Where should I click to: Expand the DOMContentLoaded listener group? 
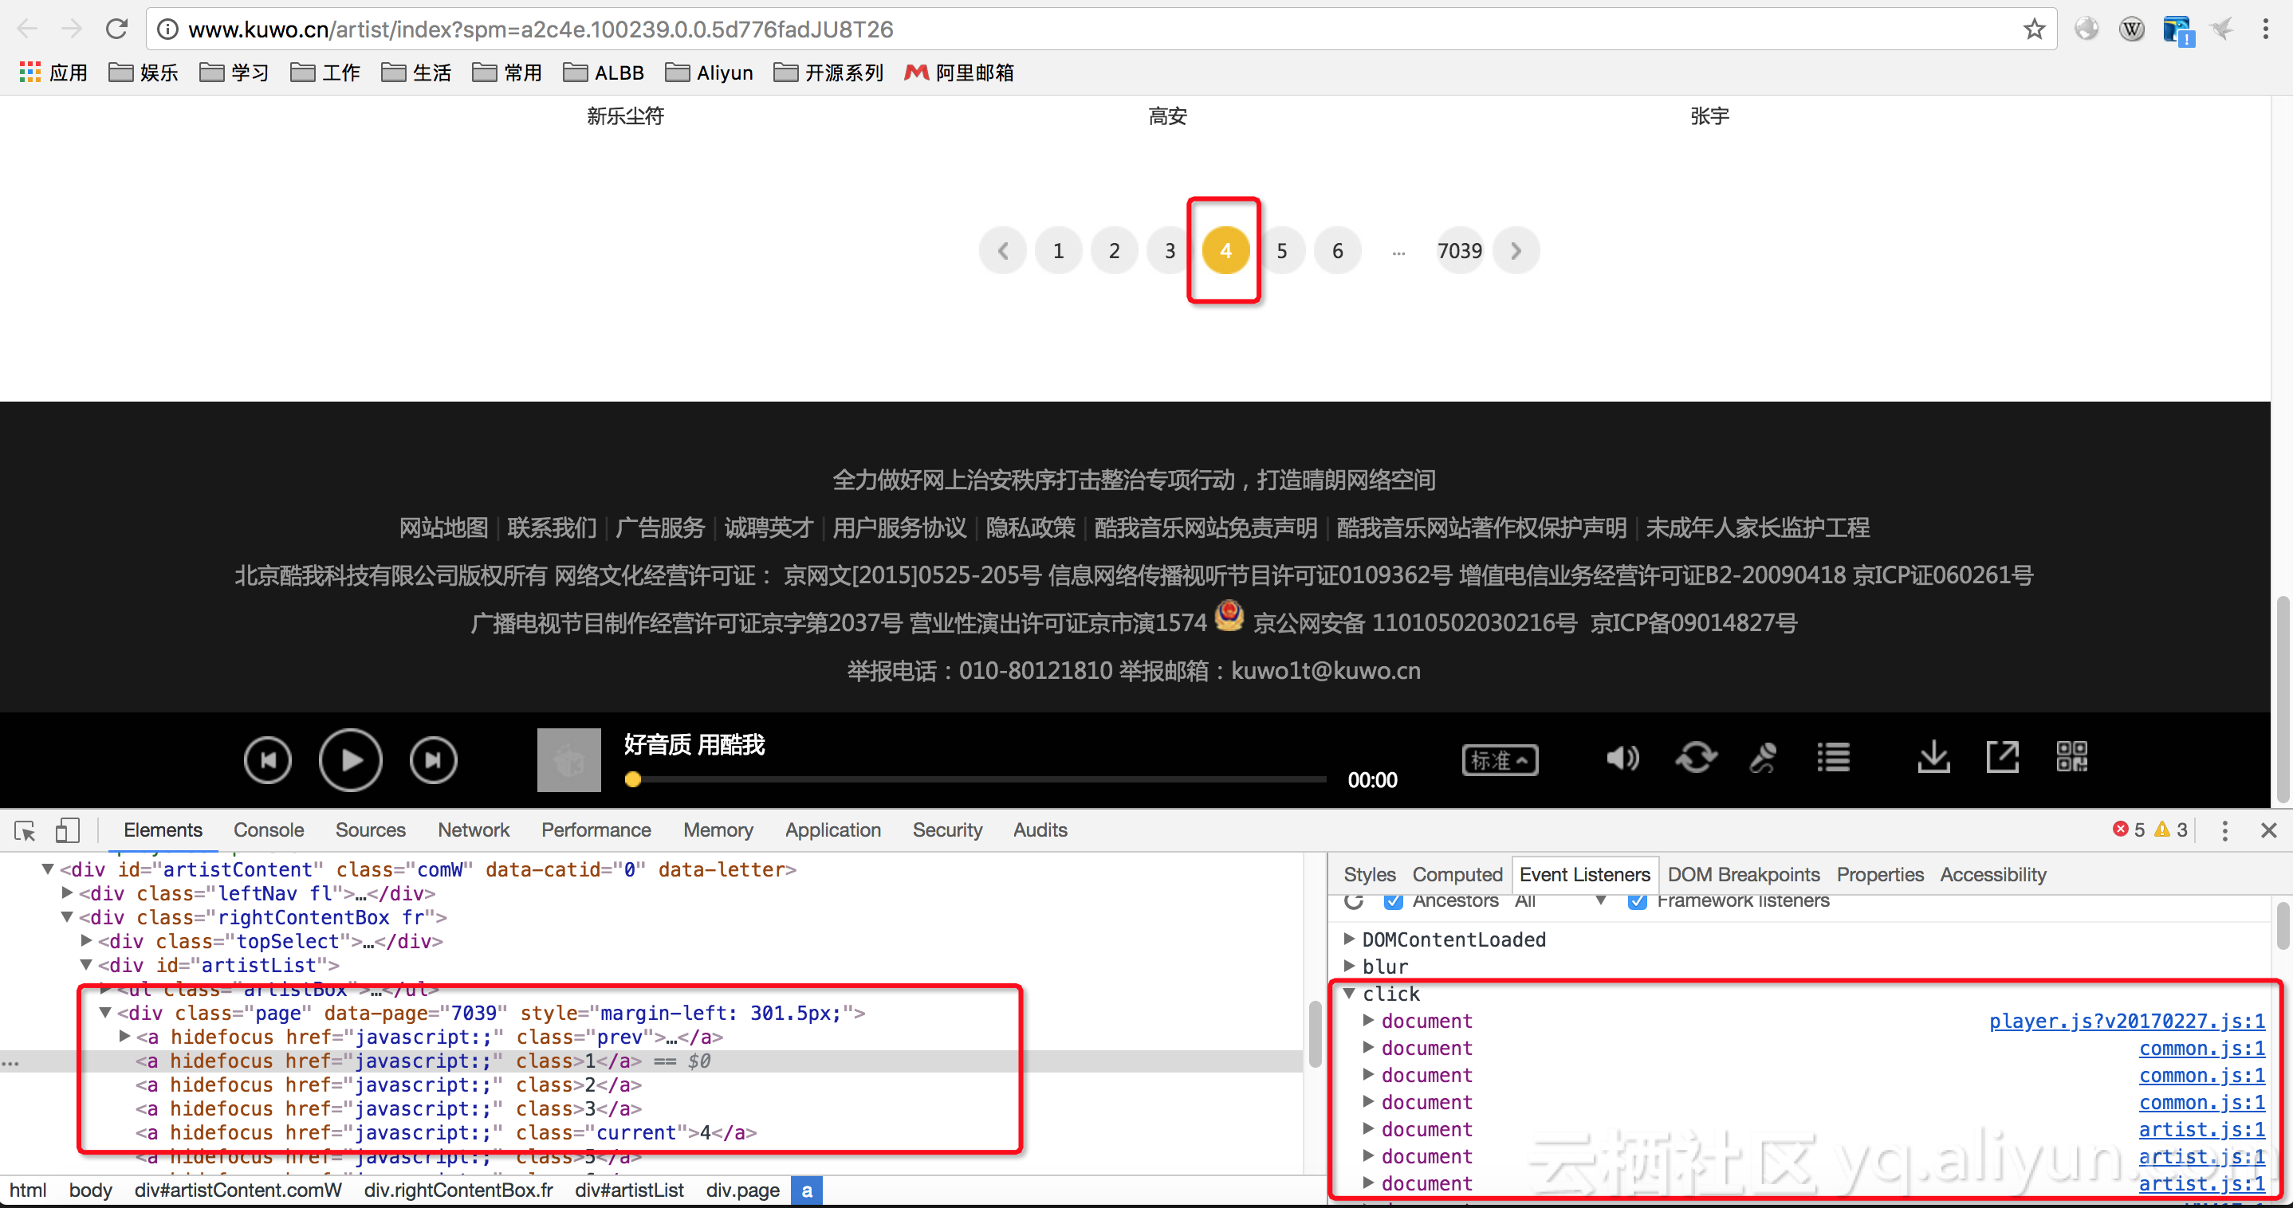(x=1350, y=939)
